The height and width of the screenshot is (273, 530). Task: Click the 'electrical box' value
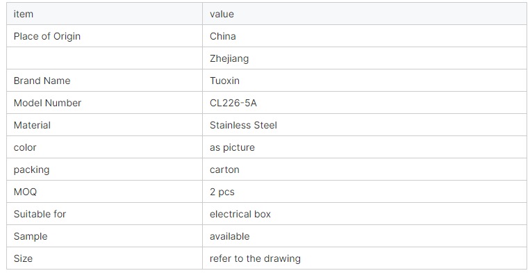[240, 214]
